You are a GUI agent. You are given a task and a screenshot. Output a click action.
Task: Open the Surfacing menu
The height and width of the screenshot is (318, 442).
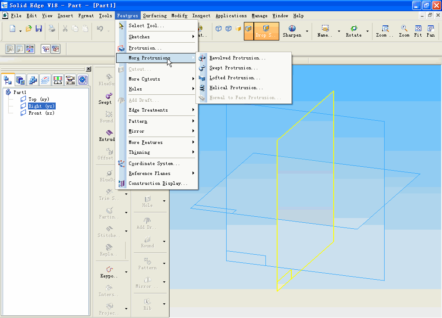pyautogui.click(x=155, y=16)
